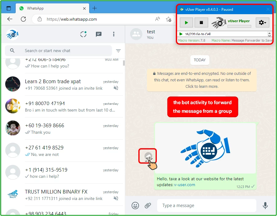
Task: Click the 12:23 PM message timestamp
Action: 243,187
